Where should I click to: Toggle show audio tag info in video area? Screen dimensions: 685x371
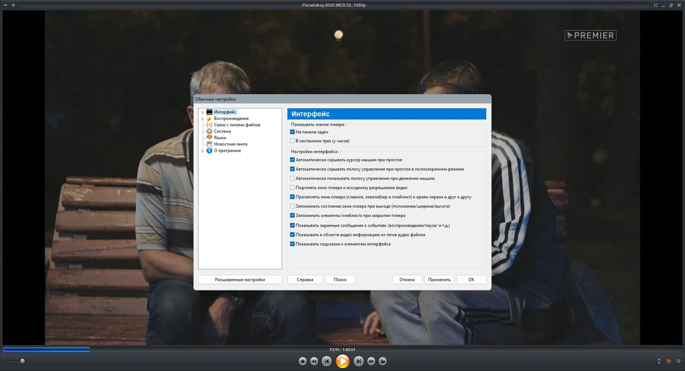(292, 235)
